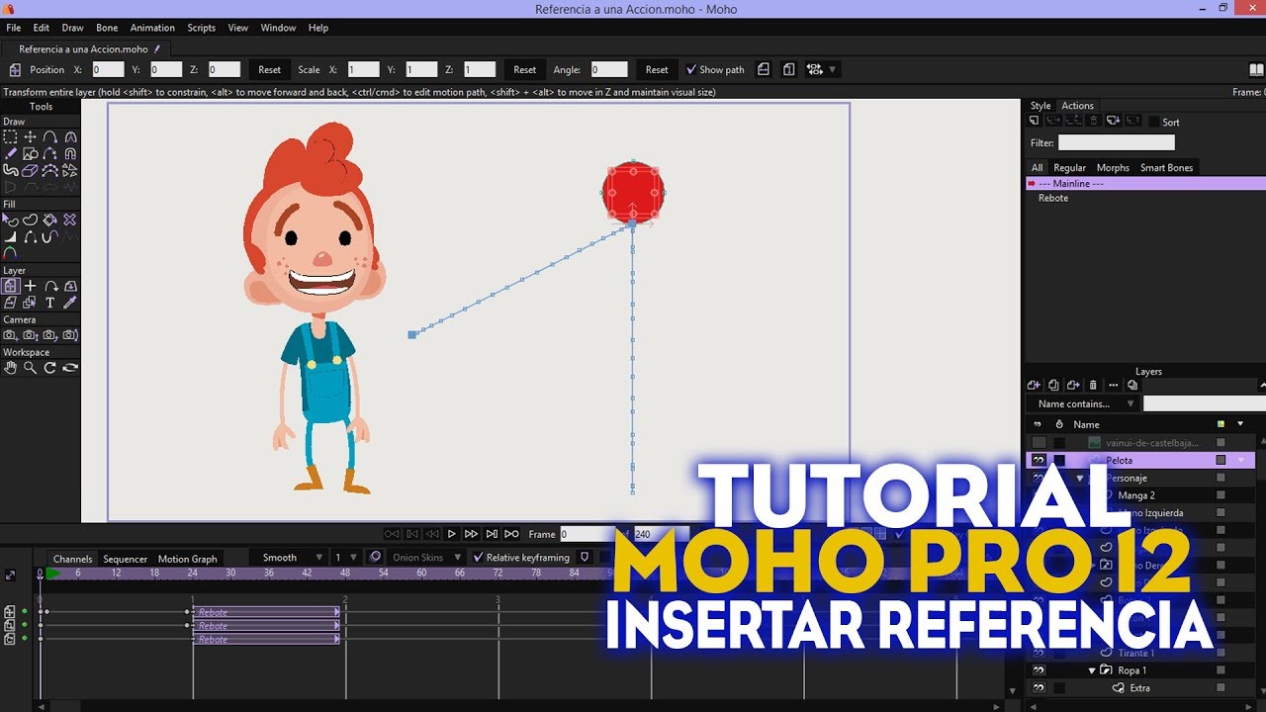Select the Add Point tool
The height and width of the screenshot is (712, 1266).
[x=49, y=136]
